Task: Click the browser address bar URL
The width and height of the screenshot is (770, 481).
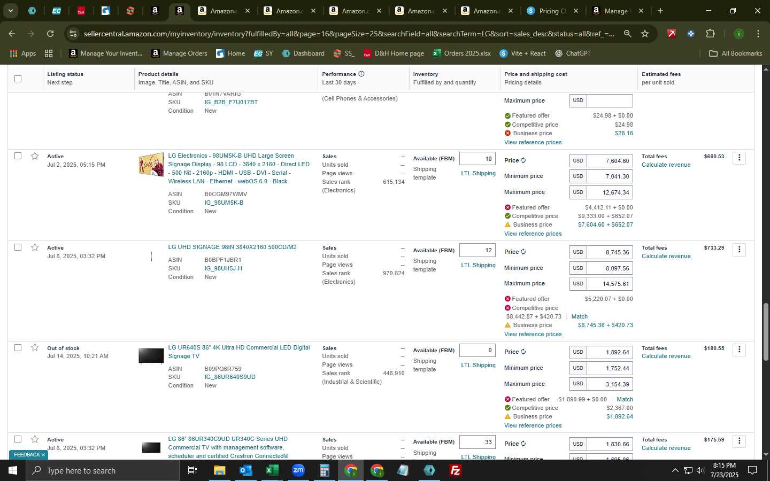Action: [349, 34]
